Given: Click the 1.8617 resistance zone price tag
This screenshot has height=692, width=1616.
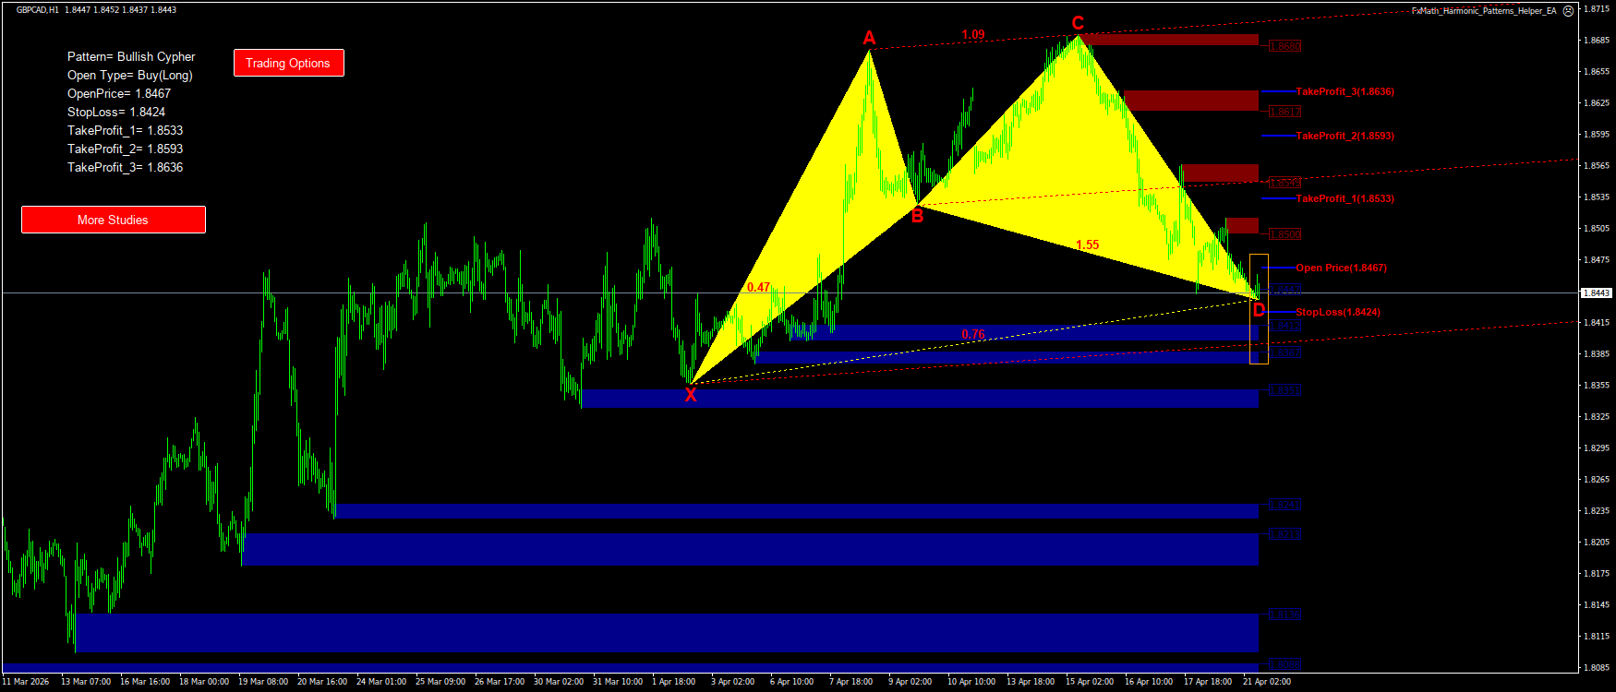Looking at the screenshot, I should coord(1284,112).
